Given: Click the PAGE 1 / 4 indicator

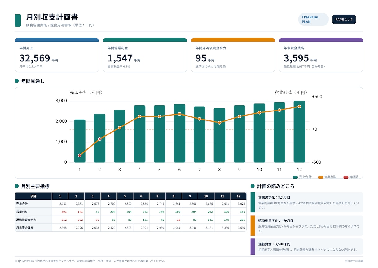Looking at the screenshot, I should click(344, 19).
